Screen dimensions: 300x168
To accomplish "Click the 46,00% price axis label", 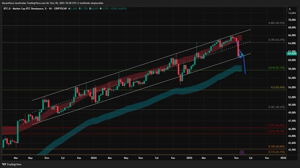I will 292,129.
